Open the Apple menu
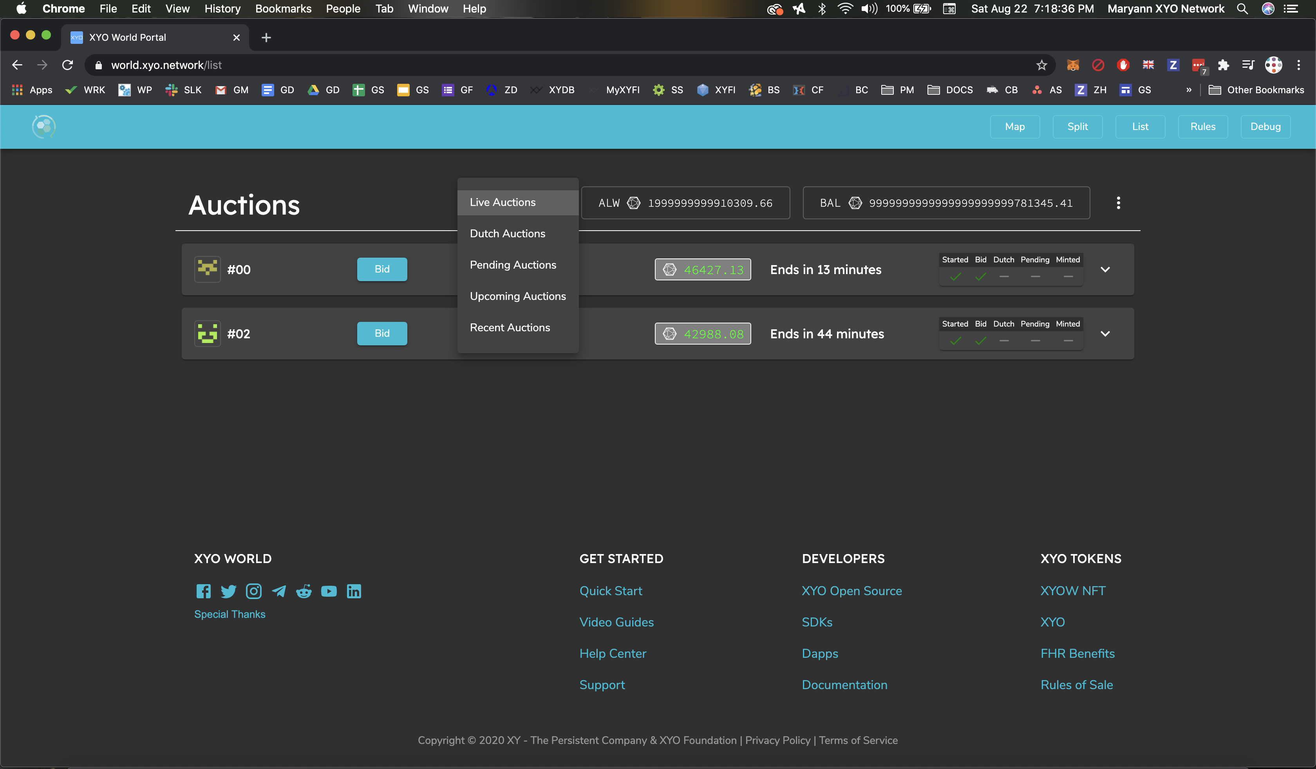Image resolution: width=1316 pixels, height=769 pixels. point(22,9)
